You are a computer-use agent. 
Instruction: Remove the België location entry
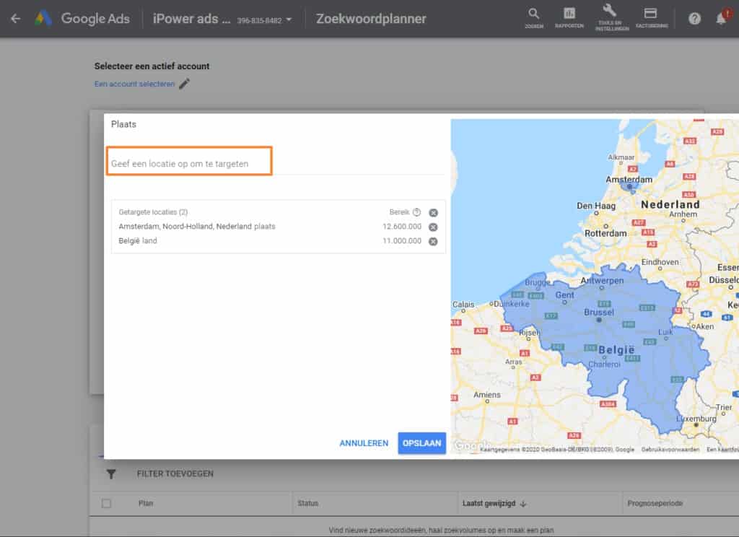pyautogui.click(x=433, y=241)
